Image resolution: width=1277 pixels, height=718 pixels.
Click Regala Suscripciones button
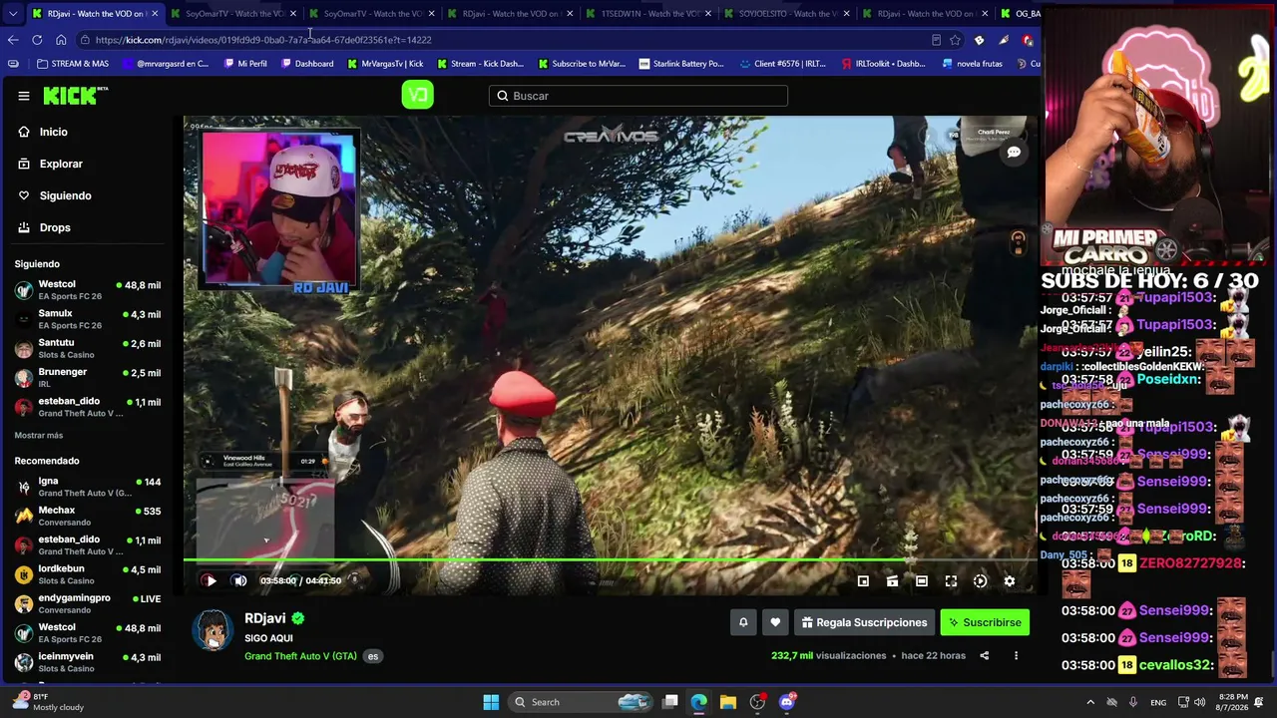click(864, 622)
